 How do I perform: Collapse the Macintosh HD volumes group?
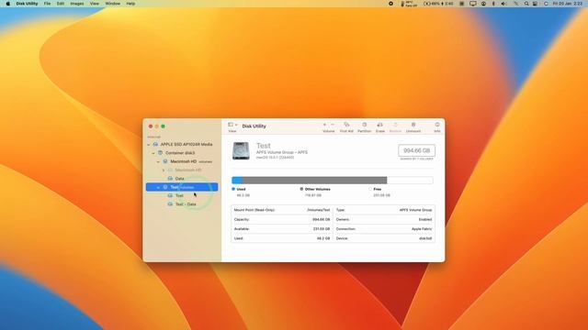[x=158, y=161]
